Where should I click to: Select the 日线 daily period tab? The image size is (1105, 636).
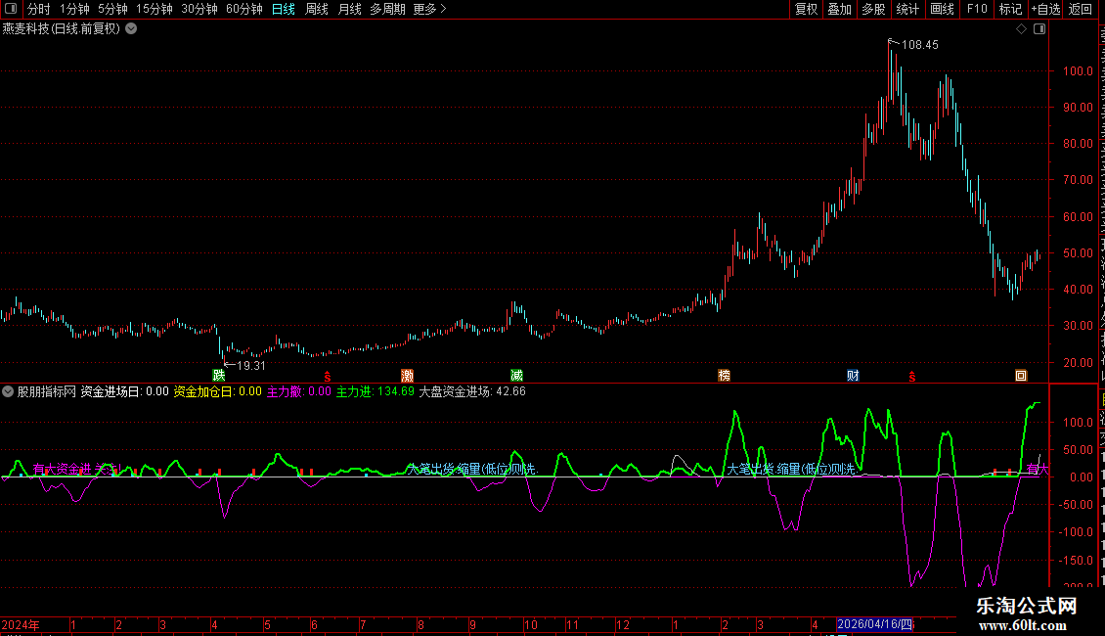point(284,9)
